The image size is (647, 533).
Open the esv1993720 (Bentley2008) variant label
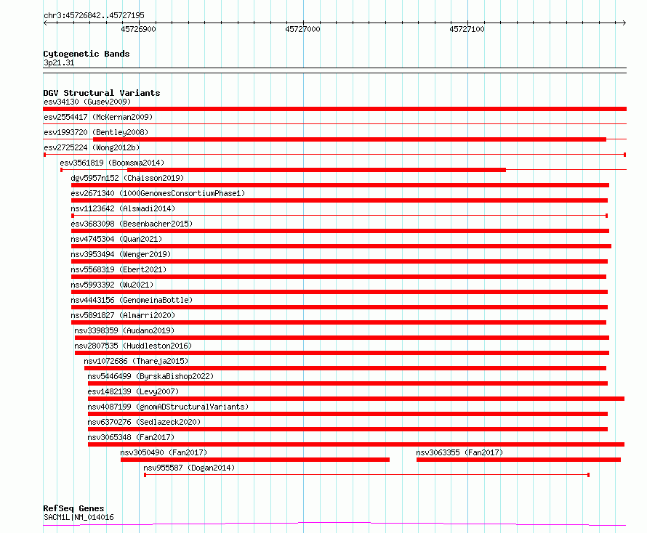tap(96, 132)
